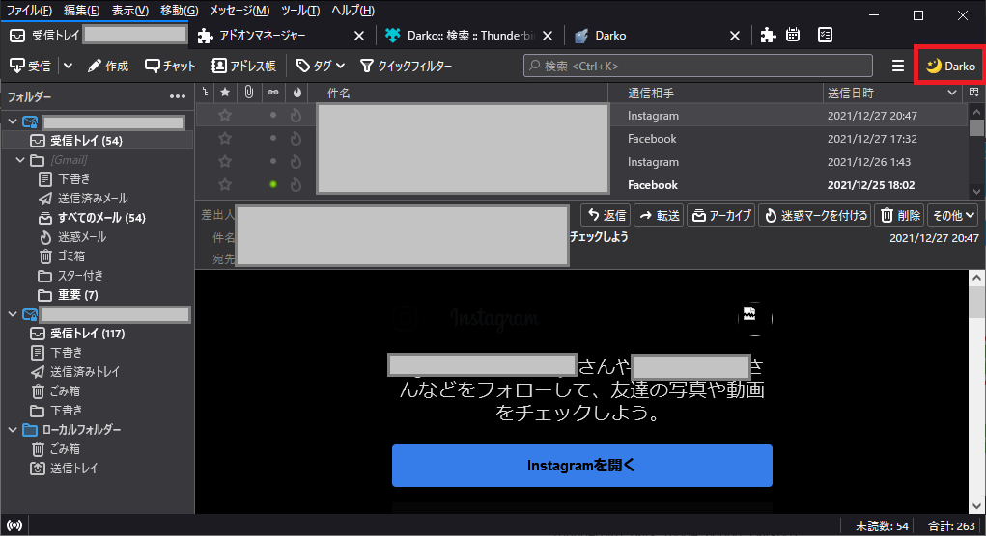The width and height of the screenshot is (986, 536).
Task: Open その他 more actions dropdown
Action: coord(952,215)
